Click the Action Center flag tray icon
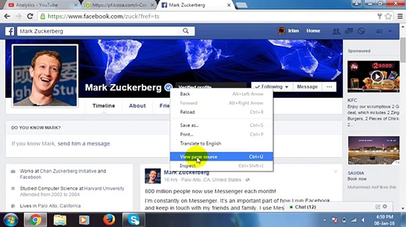406x227 pixels. pos(335,220)
